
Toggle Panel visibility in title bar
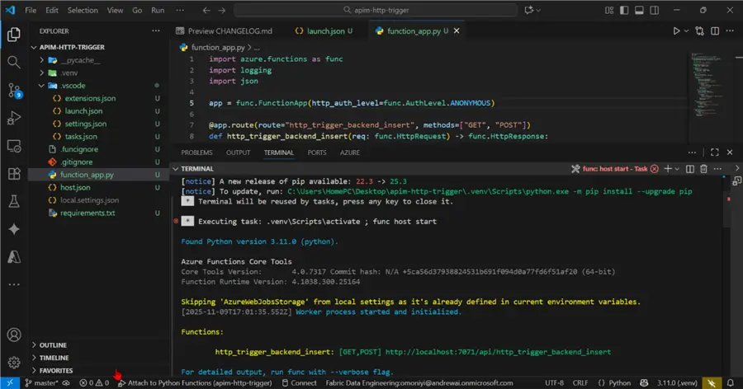click(x=639, y=10)
